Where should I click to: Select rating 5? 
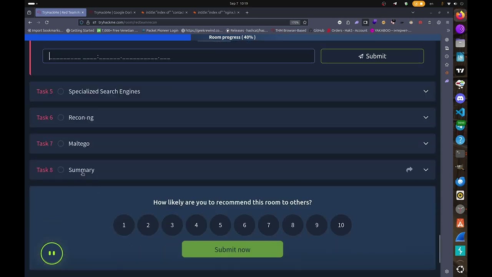[220, 225]
